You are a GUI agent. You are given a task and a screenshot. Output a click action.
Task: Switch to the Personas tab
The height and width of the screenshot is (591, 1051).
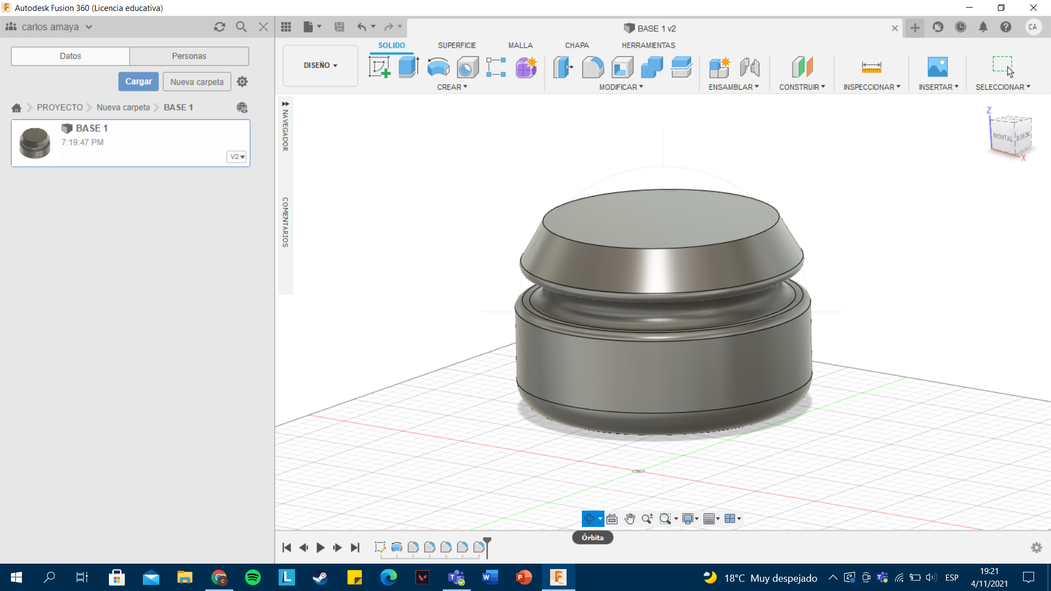[x=189, y=56]
